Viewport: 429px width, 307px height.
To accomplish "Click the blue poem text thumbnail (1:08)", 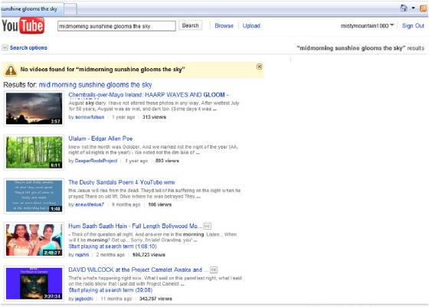I will pyautogui.click(x=34, y=196).
